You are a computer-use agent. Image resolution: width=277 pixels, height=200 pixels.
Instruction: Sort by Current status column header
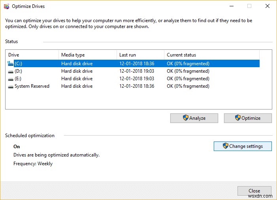(211, 55)
